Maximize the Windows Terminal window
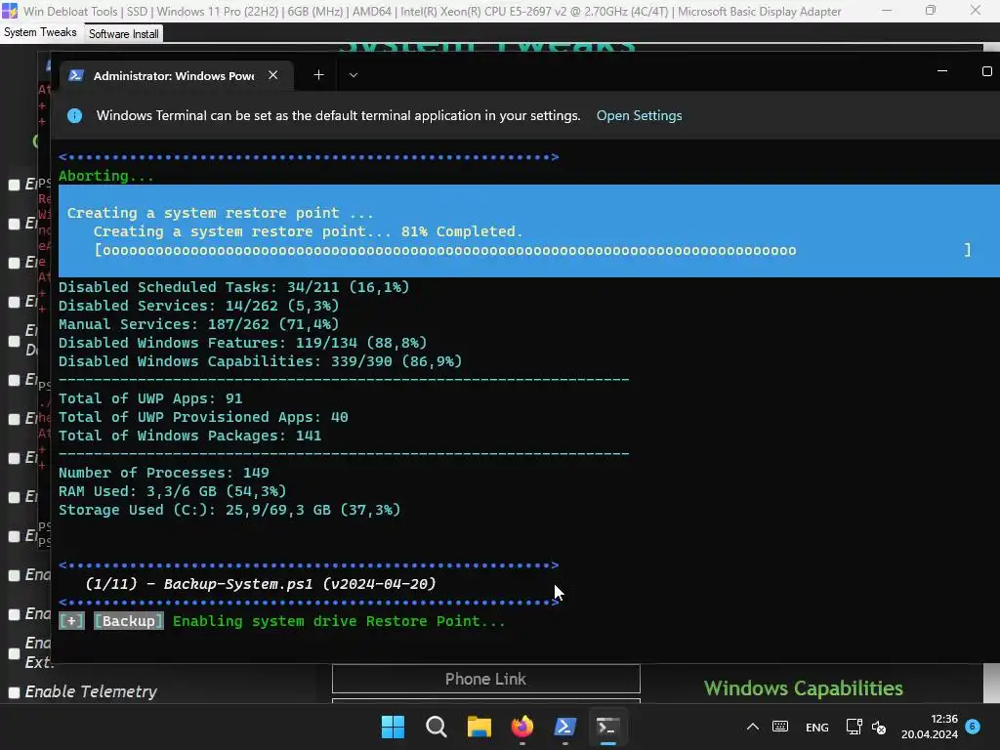 click(986, 71)
